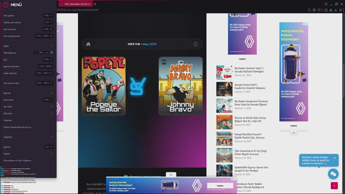Image resolution: width=345 pixels, height=194 pixels.
Task: Add a new tab with plus icon
Action: pos(95,4)
